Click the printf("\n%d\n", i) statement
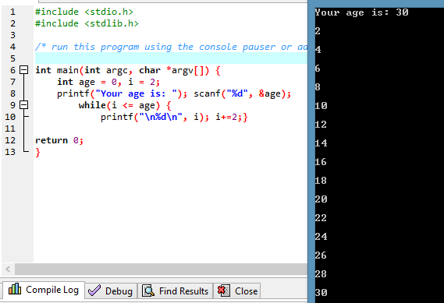 (x=155, y=117)
